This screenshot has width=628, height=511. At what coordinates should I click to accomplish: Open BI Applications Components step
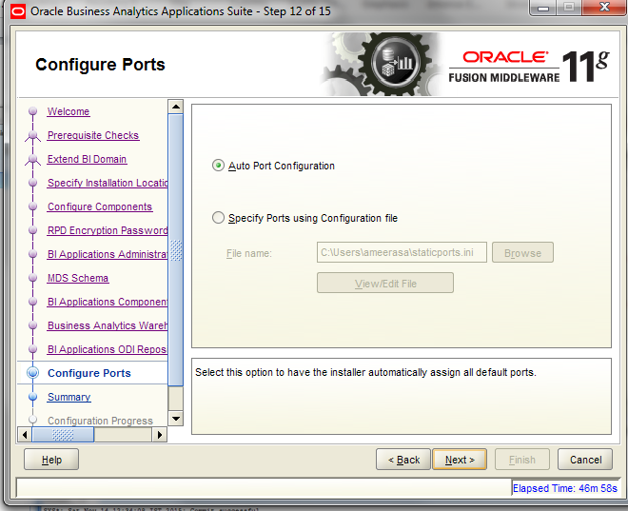[x=108, y=302]
